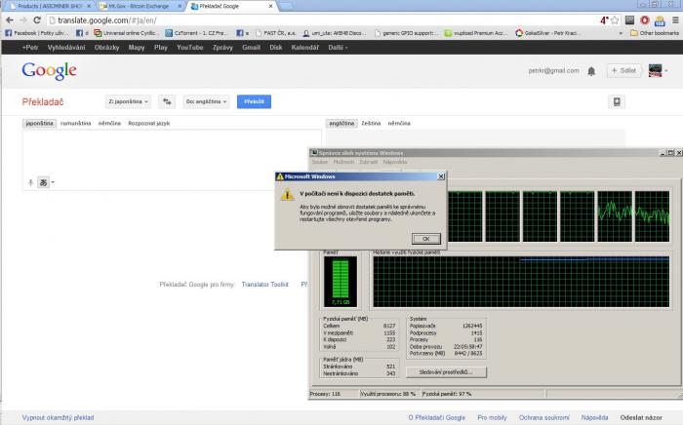Open Obrázky in the Google bar

[106, 48]
